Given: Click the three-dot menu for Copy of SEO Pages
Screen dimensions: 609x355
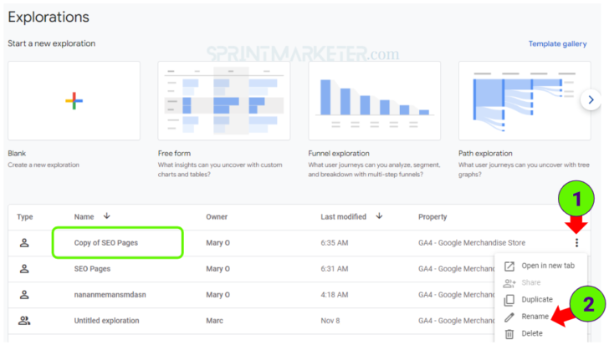Looking at the screenshot, I should pyautogui.click(x=576, y=243).
